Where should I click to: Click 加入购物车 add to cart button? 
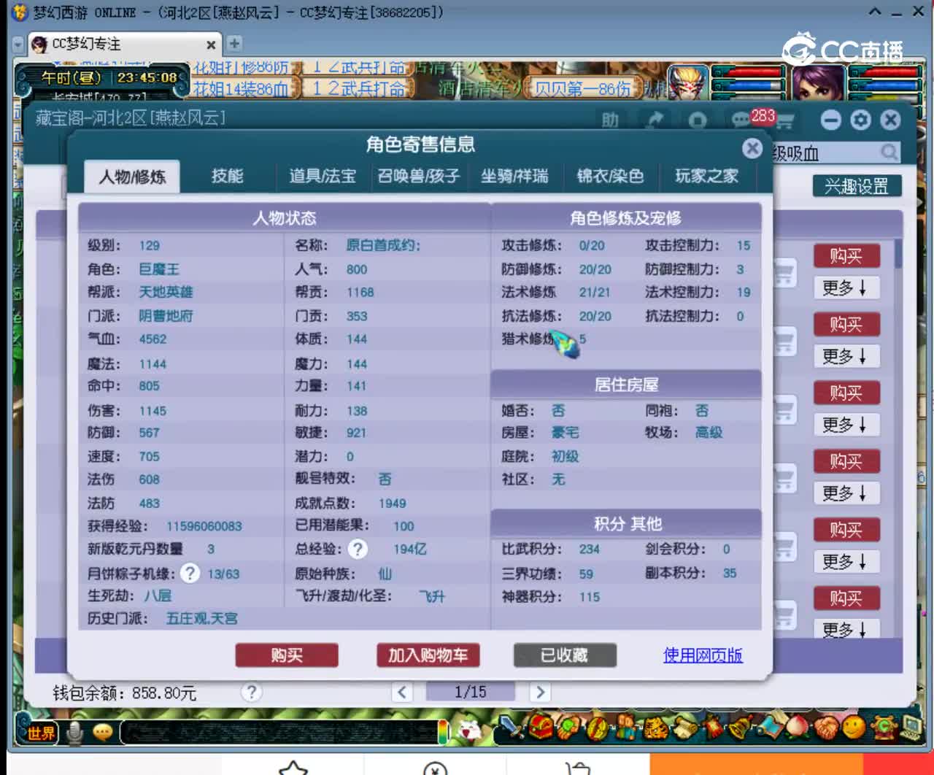click(428, 655)
